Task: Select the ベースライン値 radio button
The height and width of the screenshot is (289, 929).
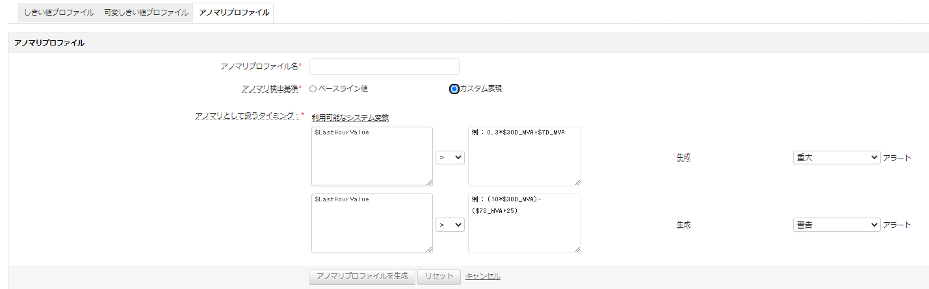Action: (x=313, y=89)
